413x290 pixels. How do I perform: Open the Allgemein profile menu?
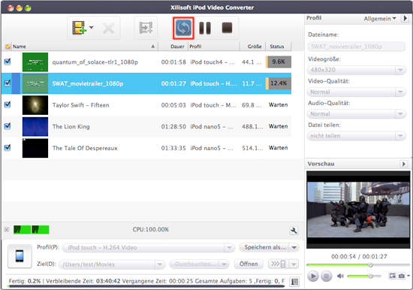pyautogui.click(x=380, y=19)
